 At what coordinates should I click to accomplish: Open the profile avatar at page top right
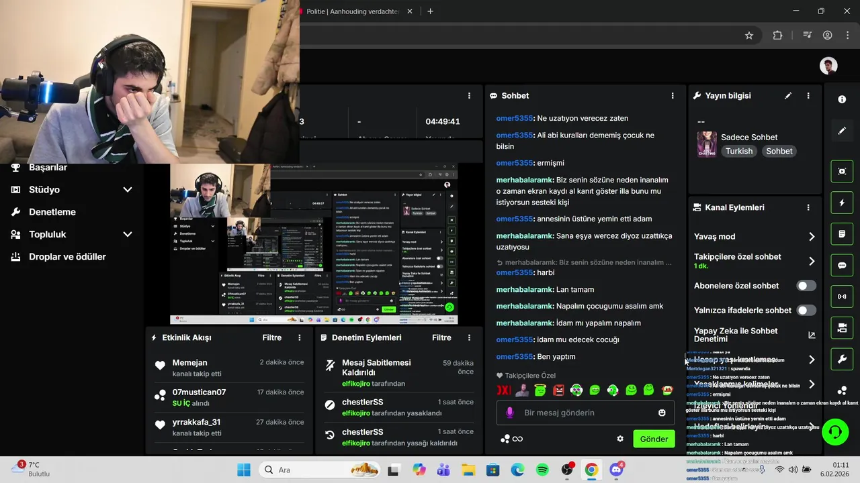point(828,66)
